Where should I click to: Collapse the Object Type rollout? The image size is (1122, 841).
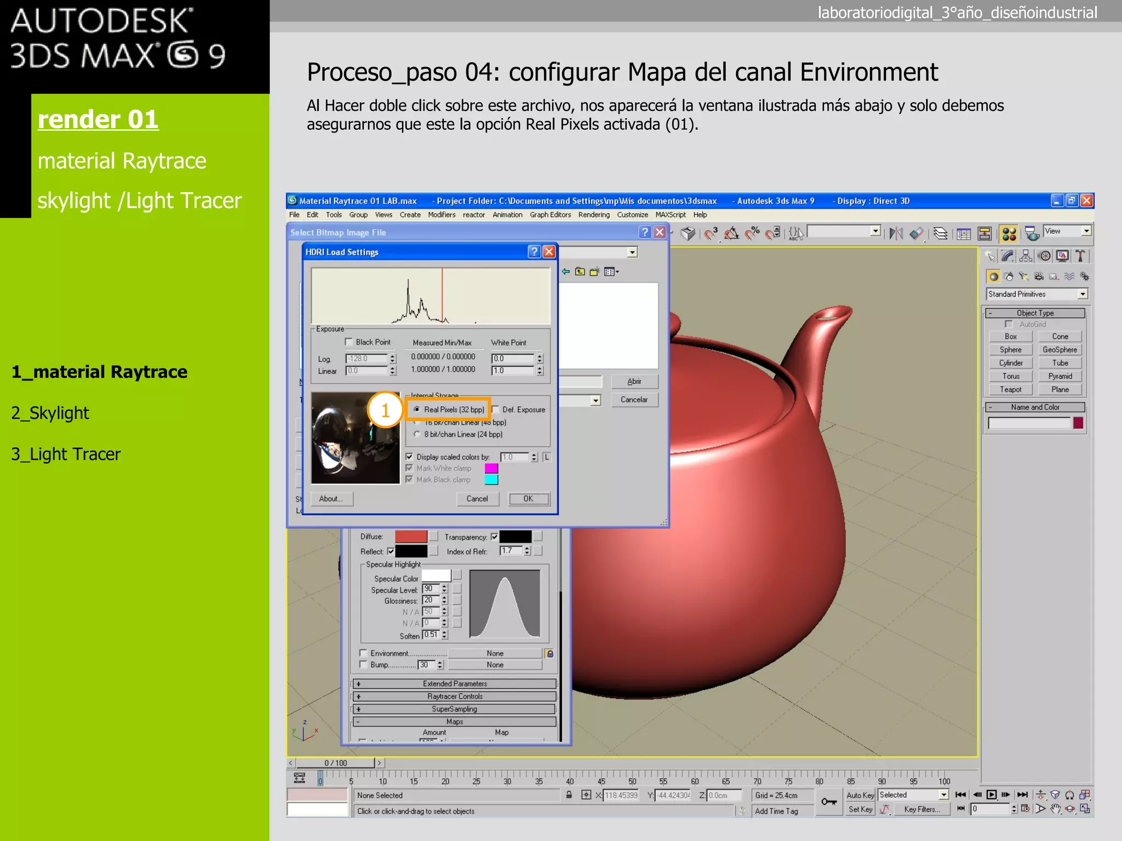tap(1035, 313)
